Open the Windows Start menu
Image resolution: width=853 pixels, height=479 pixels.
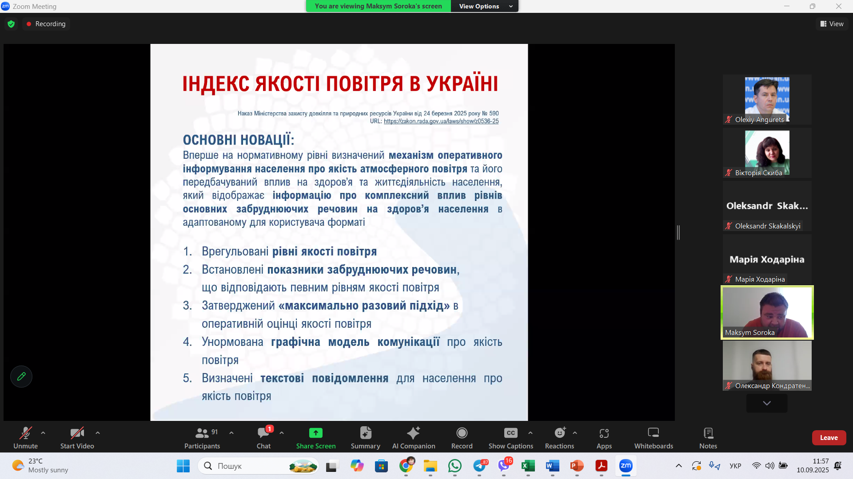(x=183, y=466)
